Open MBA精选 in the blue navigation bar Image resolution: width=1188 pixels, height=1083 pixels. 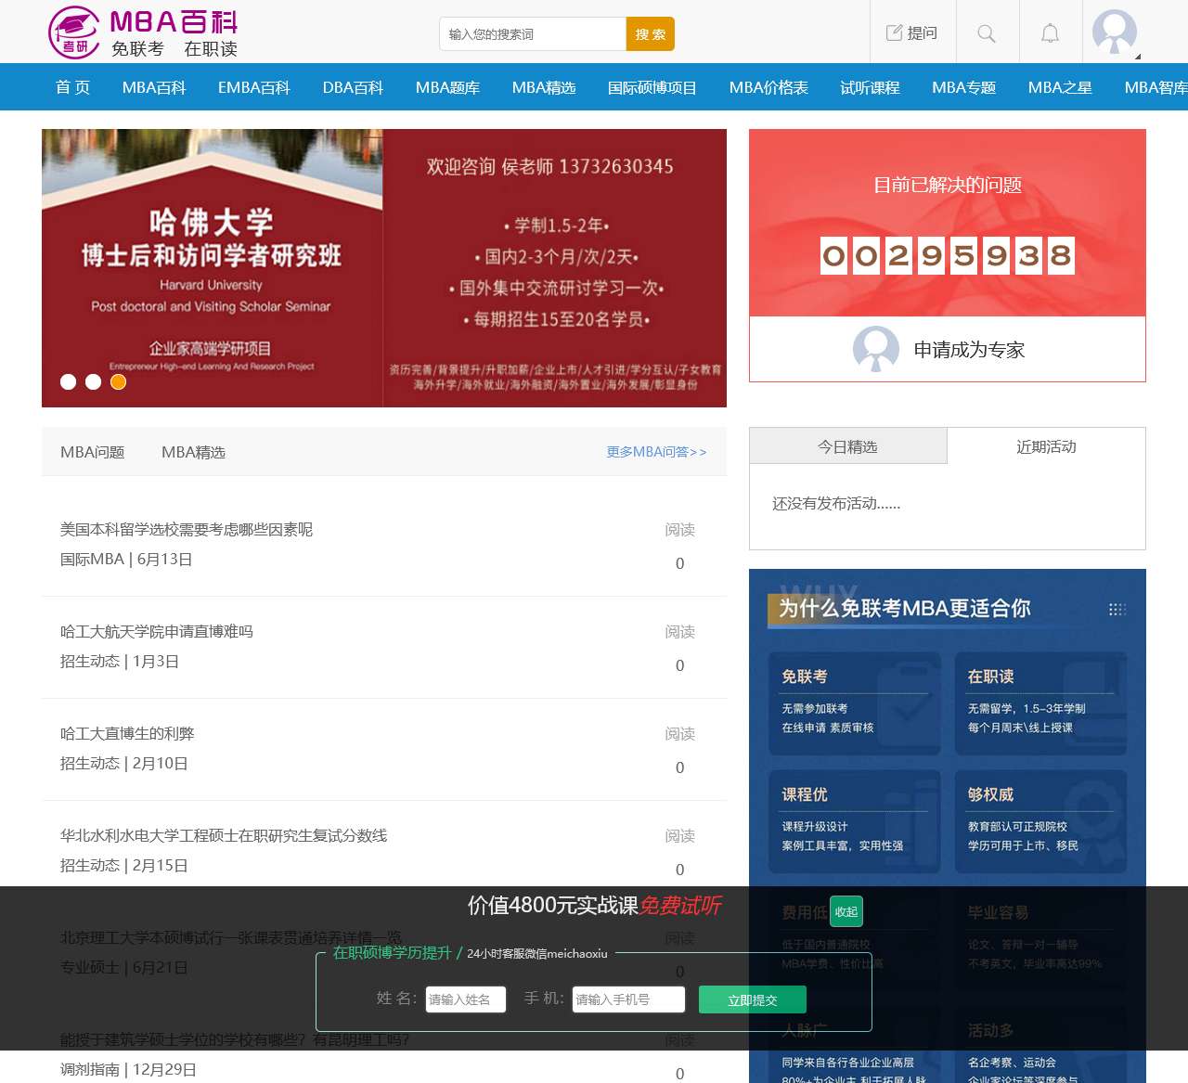pos(544,87)
